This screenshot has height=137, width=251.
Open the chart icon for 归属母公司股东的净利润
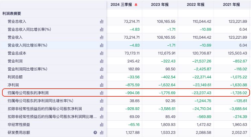pyautogui.click(x=101, y=93)
